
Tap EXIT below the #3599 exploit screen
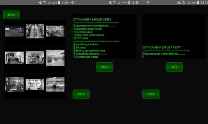coord(81,94)
